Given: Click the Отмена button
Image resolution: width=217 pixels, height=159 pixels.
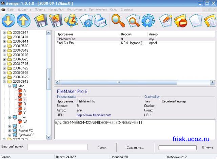Looking at the screenshot, I should point(207,147).
